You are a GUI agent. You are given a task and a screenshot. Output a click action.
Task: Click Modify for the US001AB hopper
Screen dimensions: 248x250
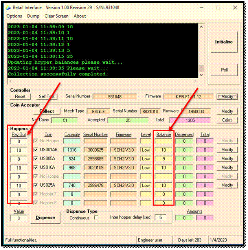[x=227, y=150]
